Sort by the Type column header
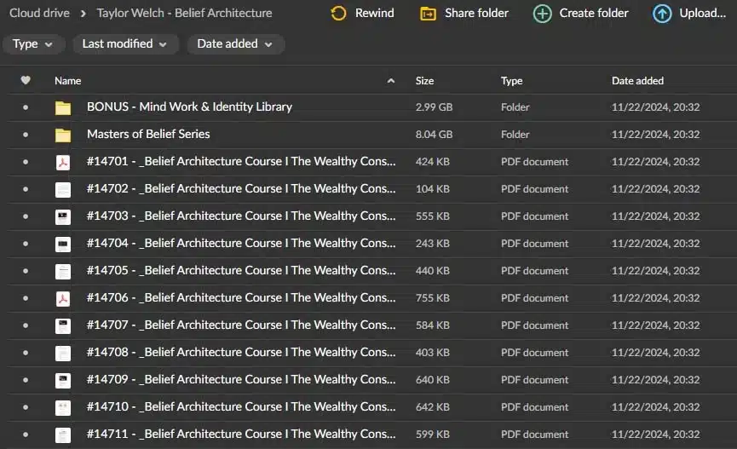The image size is (737, 449). (511, 81)
